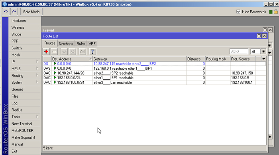Open the route filter funnel icon
Image resolution: width=279 pixels, height=155 pixels.
click(92, 52)
